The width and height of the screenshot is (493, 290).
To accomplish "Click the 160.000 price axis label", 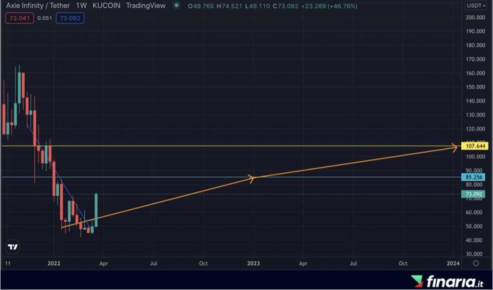I will click(x=475, y=73).
